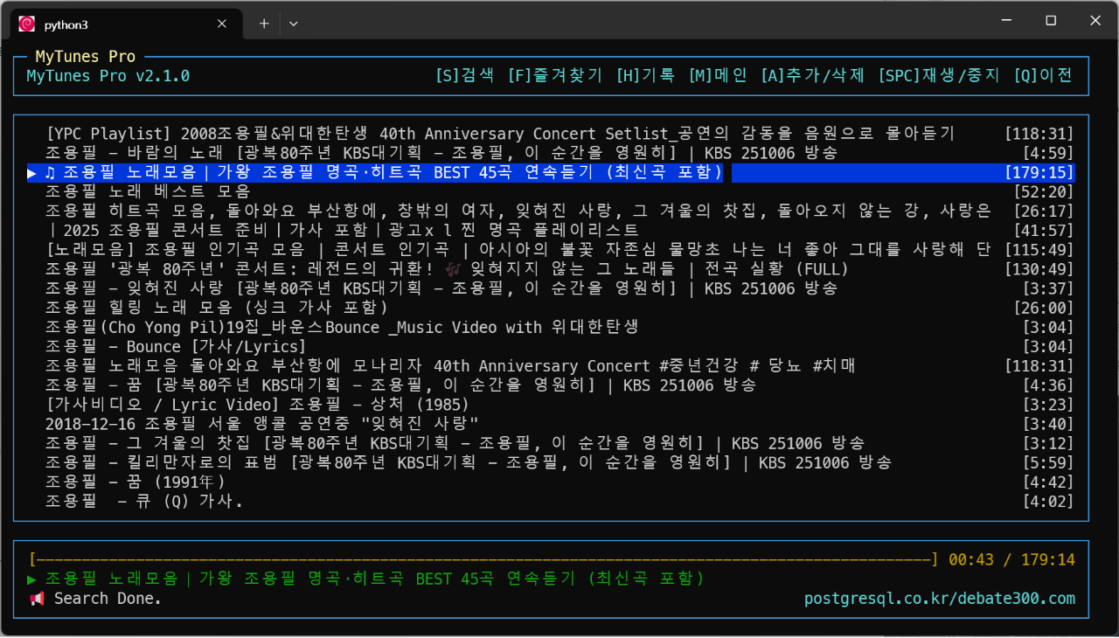Open the postgresql.co.kr/debate300.com link
The image size is (1119, 638).
click(939, 599)
